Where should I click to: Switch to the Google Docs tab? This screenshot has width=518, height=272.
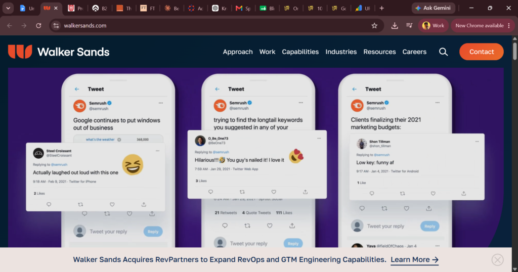click(x=27, y=8)
